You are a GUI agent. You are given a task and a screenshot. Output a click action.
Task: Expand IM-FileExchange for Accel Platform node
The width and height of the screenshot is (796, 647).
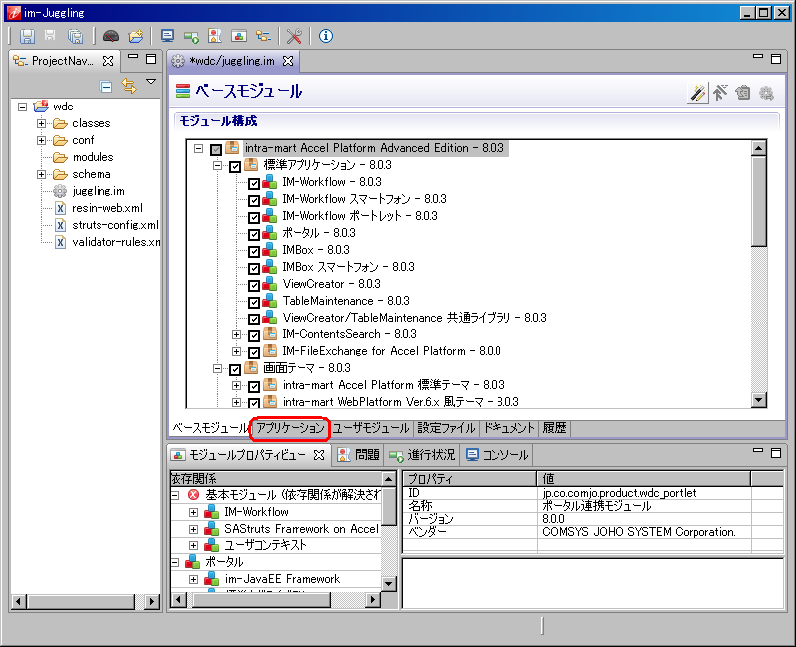click(236, 351)
